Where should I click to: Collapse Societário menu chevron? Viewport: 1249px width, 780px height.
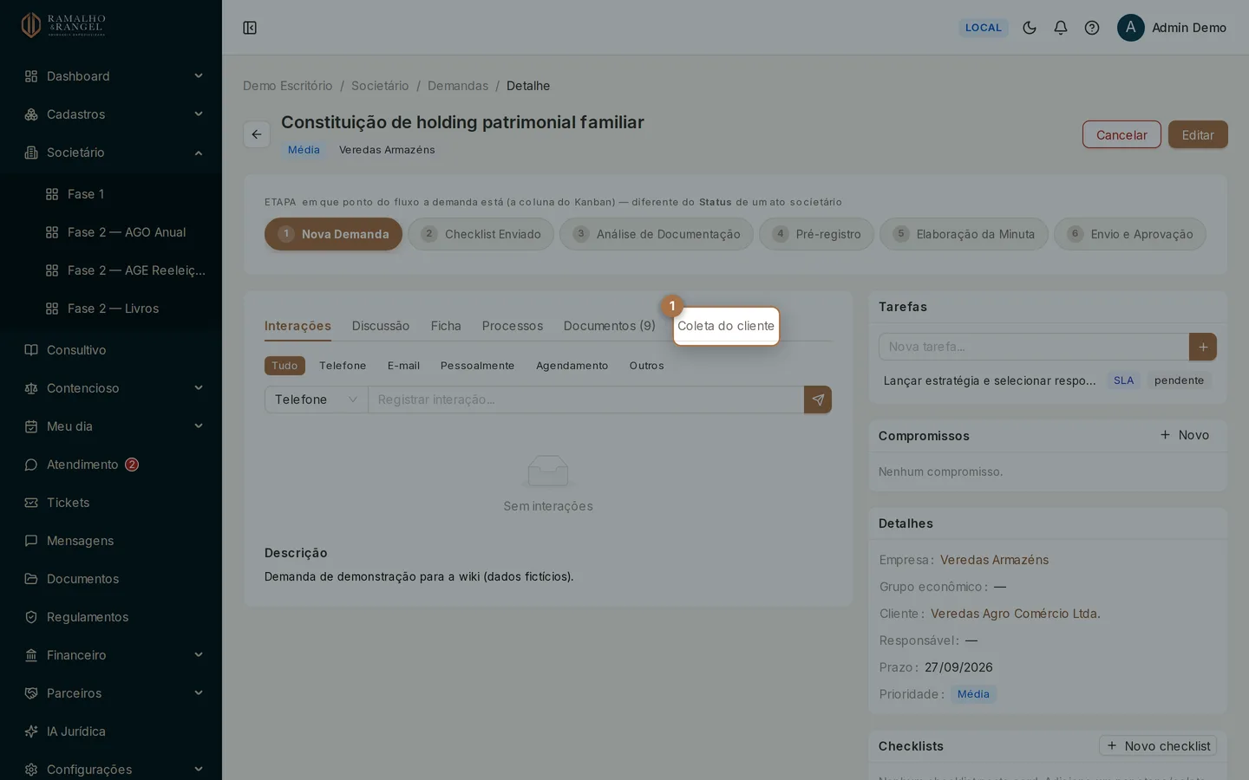tap(199, 153)
